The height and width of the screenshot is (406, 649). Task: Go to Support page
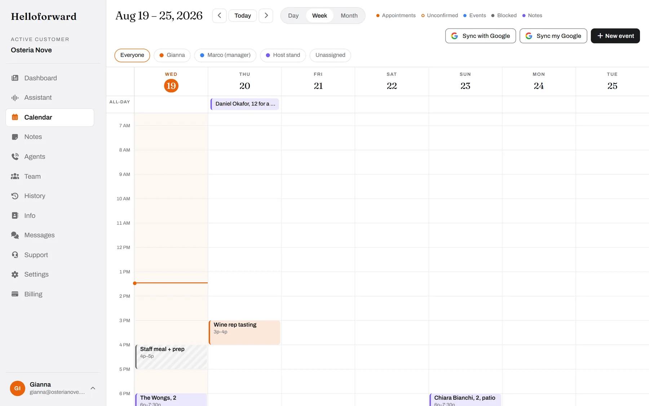click(x=50, y=255)
